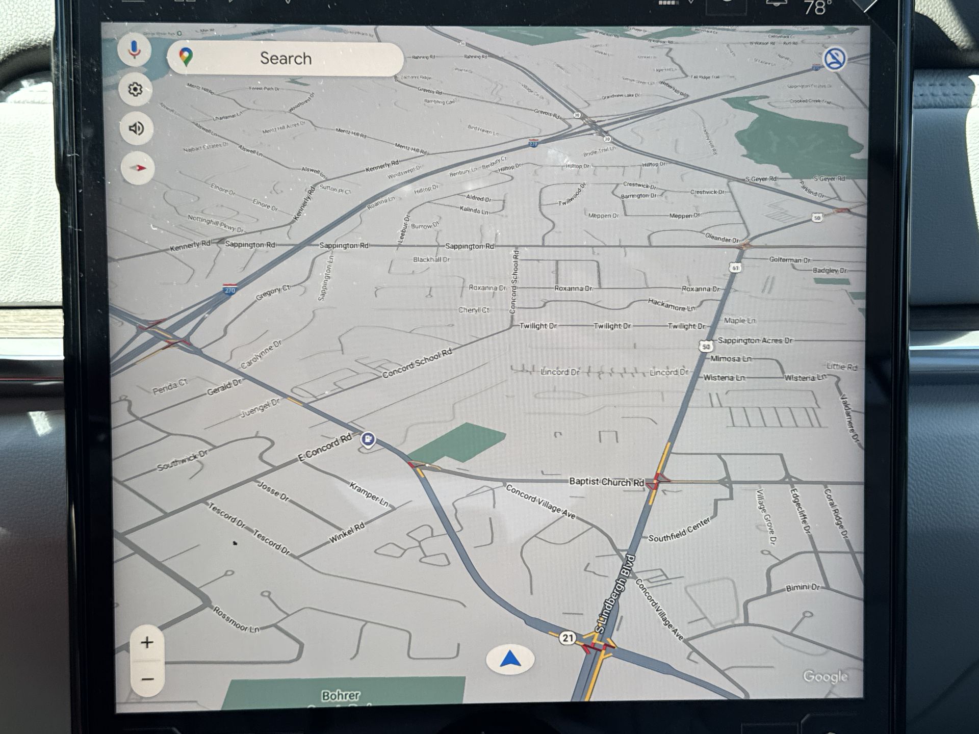Tap the Route 21 highway shield
Image resolution: width=979 pixels, height=734 pixels.
point(568,638)
